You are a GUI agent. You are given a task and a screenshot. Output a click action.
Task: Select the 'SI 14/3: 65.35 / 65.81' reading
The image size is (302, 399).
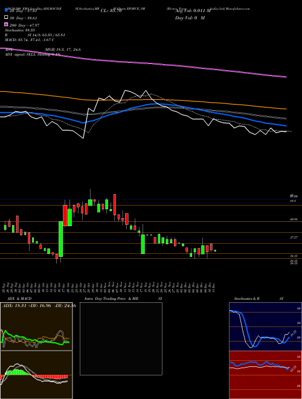[x=47, y=35]
